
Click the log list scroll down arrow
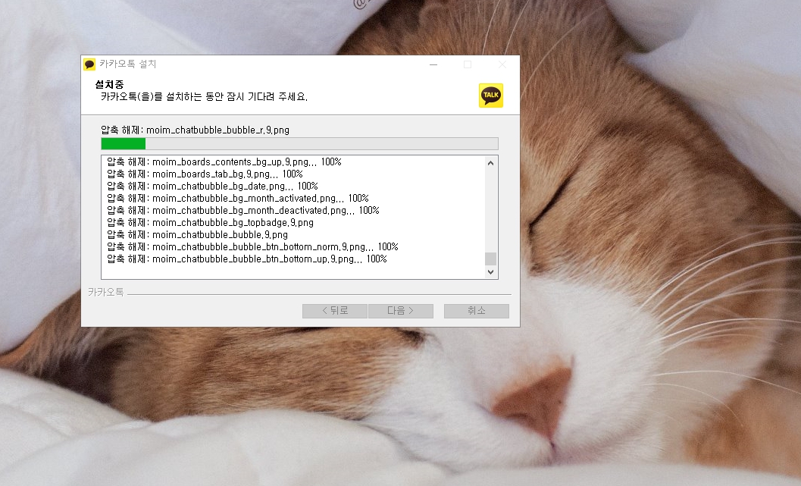(490, 272)
